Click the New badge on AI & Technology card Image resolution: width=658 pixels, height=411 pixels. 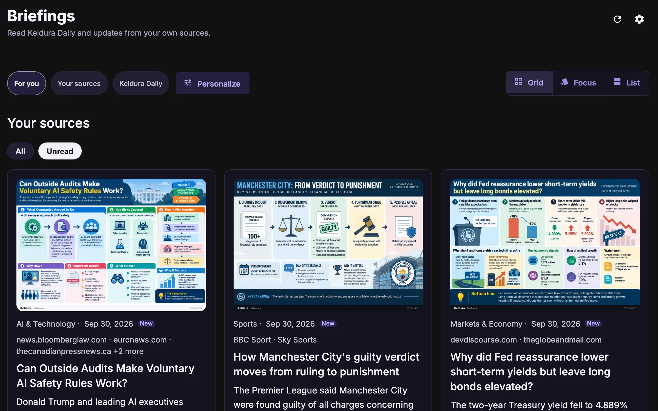(146, 324)
